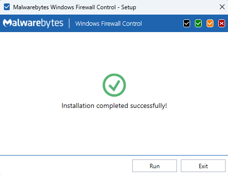Launch the program with Run button
Viewport: 228px width, 175px height.
coord(155,166)
